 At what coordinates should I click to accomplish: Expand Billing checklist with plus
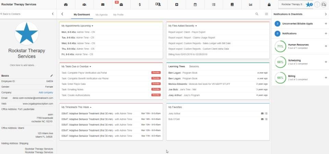coord(326,78)
